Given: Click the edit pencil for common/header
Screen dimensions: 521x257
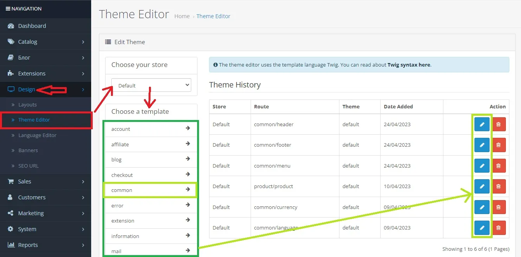Looking at the screenshot, I should coord(482,124).
